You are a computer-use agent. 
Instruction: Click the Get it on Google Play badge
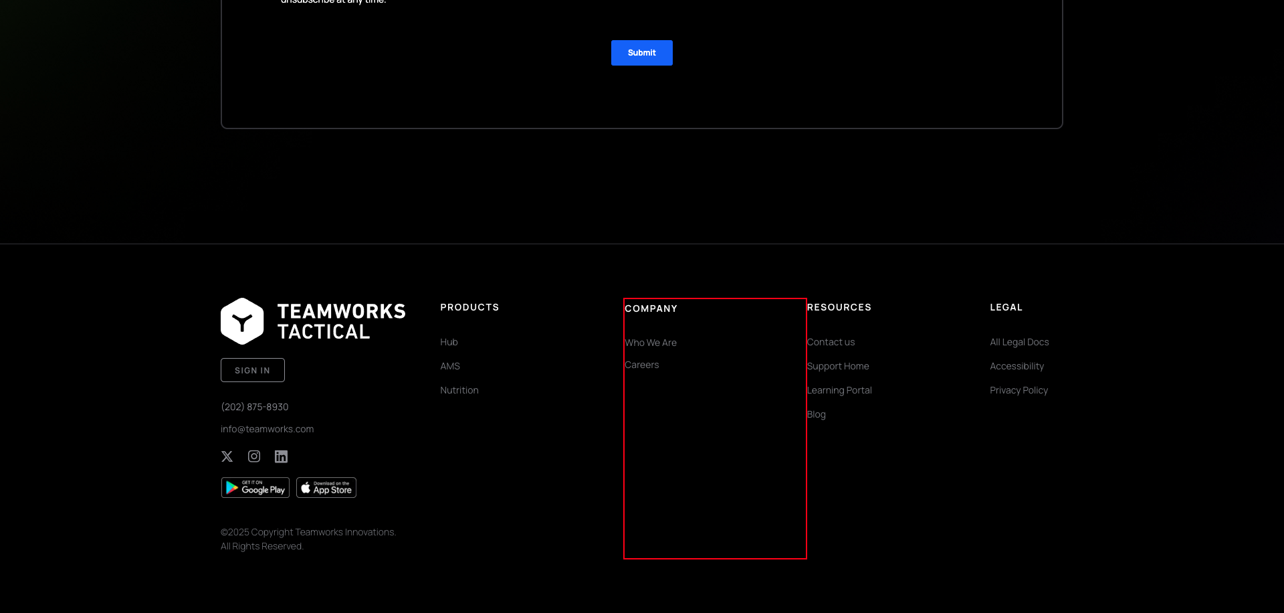pos(255,487)
